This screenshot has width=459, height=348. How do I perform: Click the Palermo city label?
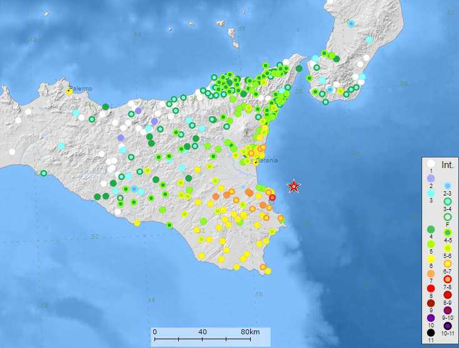(81, 89)
